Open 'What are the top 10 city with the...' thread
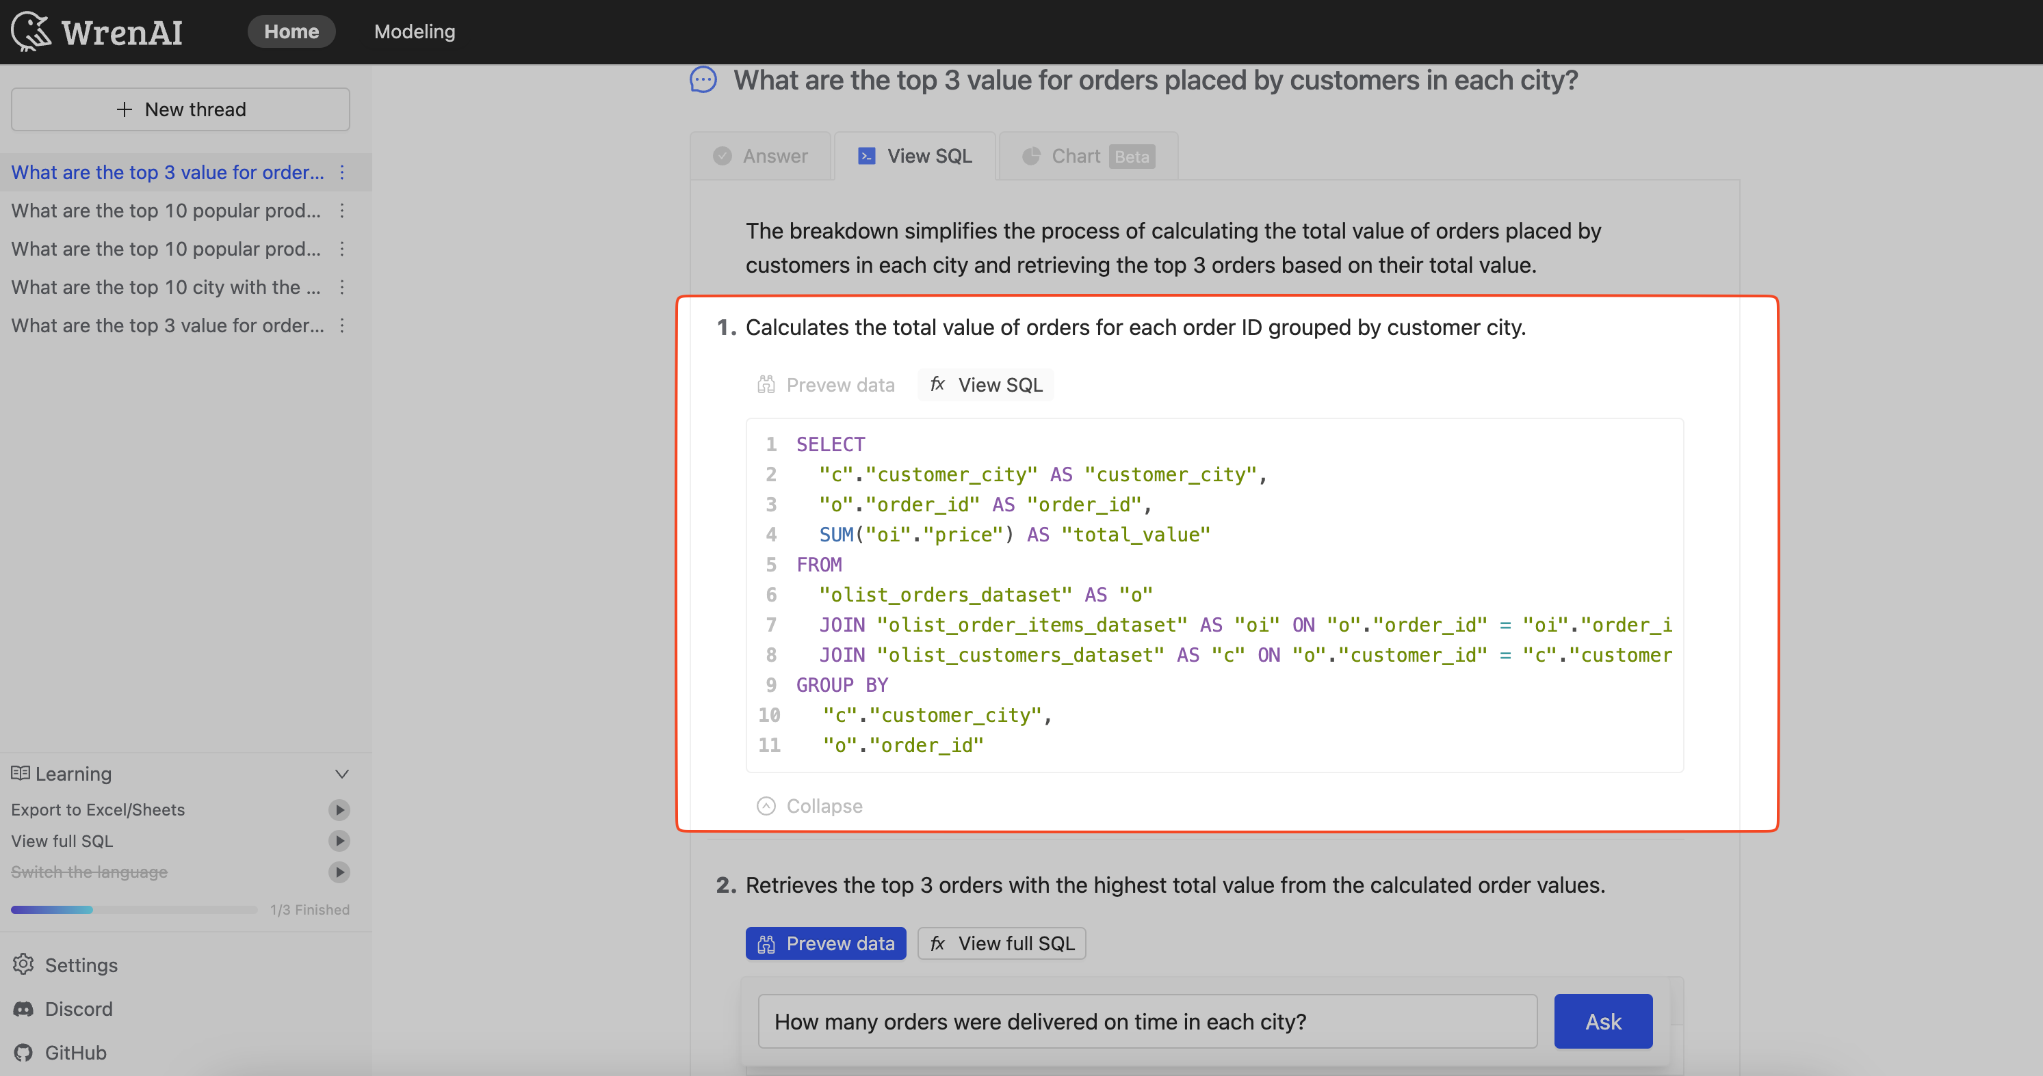Image resolution: width=2043 pixels, height=1076 pixels. (166, 287)
